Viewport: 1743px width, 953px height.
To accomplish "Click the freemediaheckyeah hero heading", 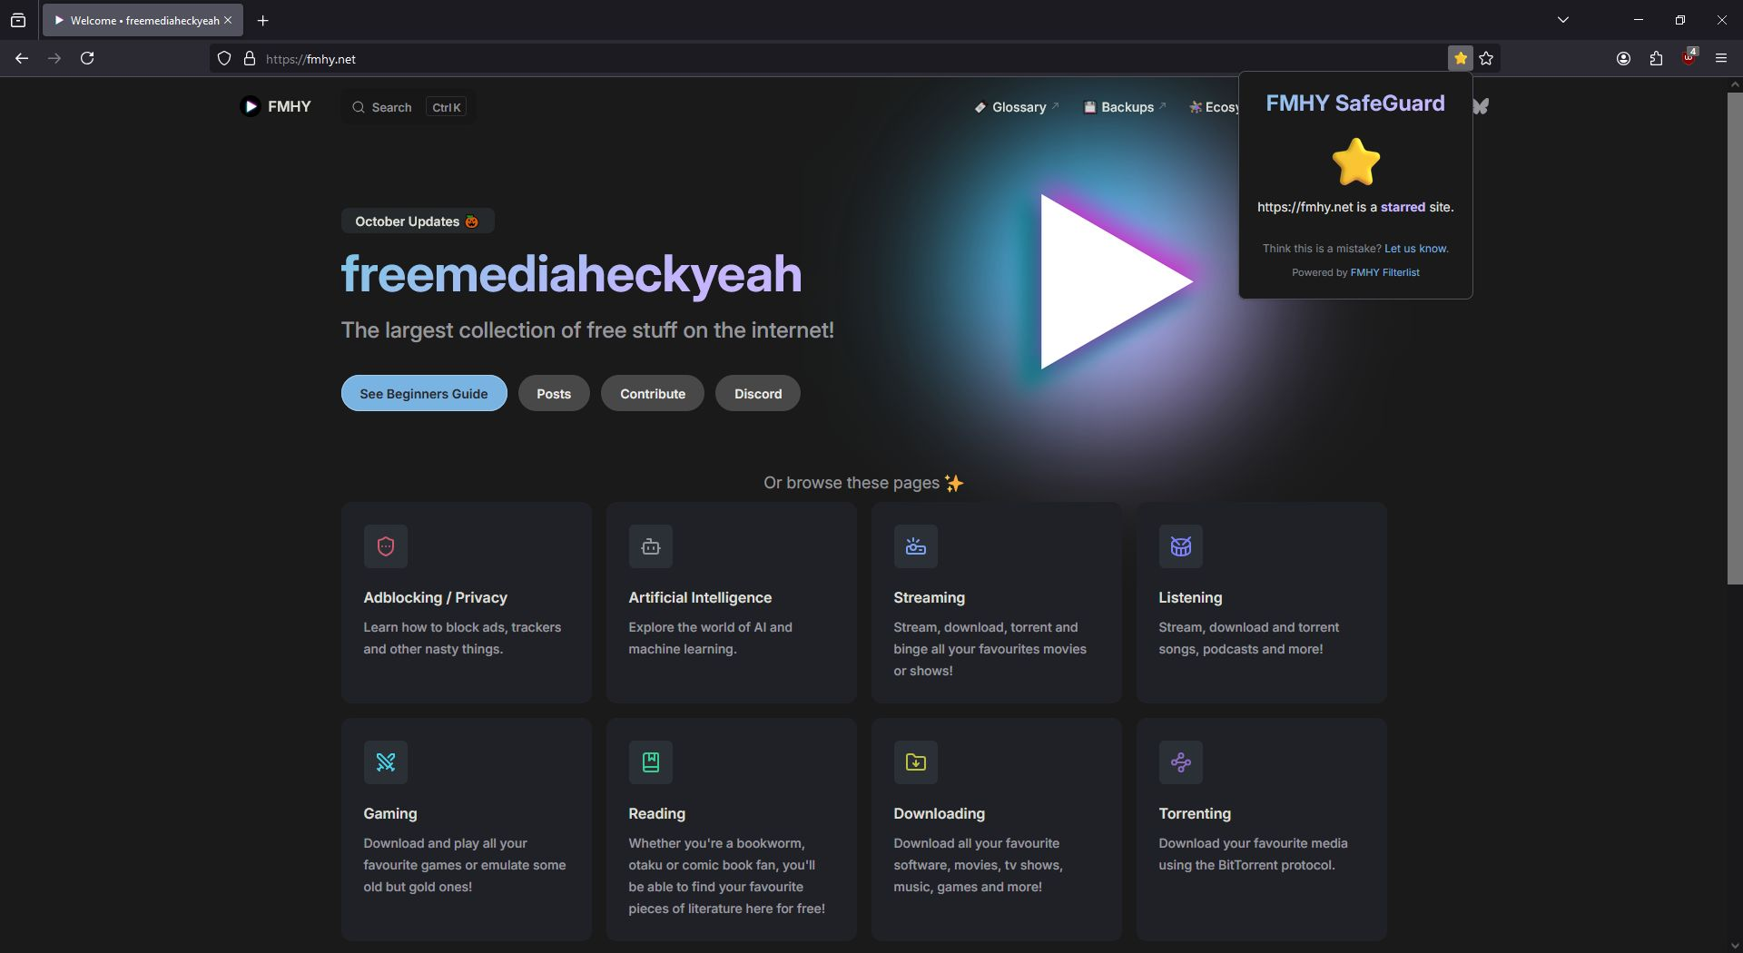I will click(572, 273).
